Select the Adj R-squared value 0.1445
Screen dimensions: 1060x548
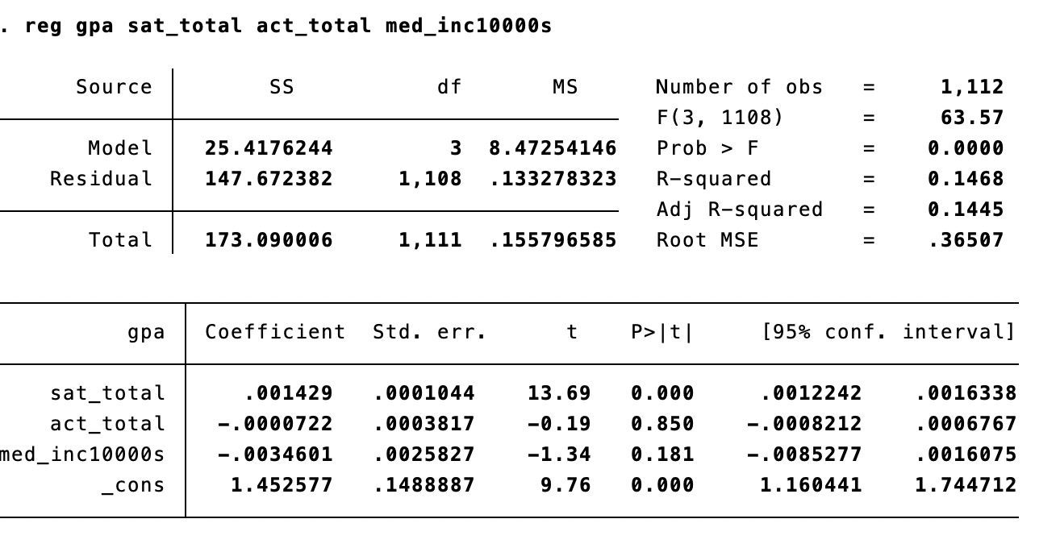[x=966, y=210]
